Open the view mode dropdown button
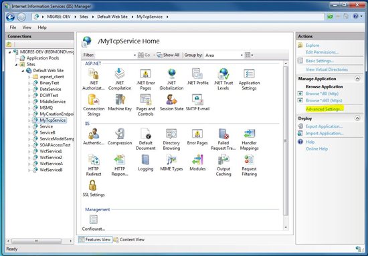This screenshot has height=256, width=368. coord(249,55)
